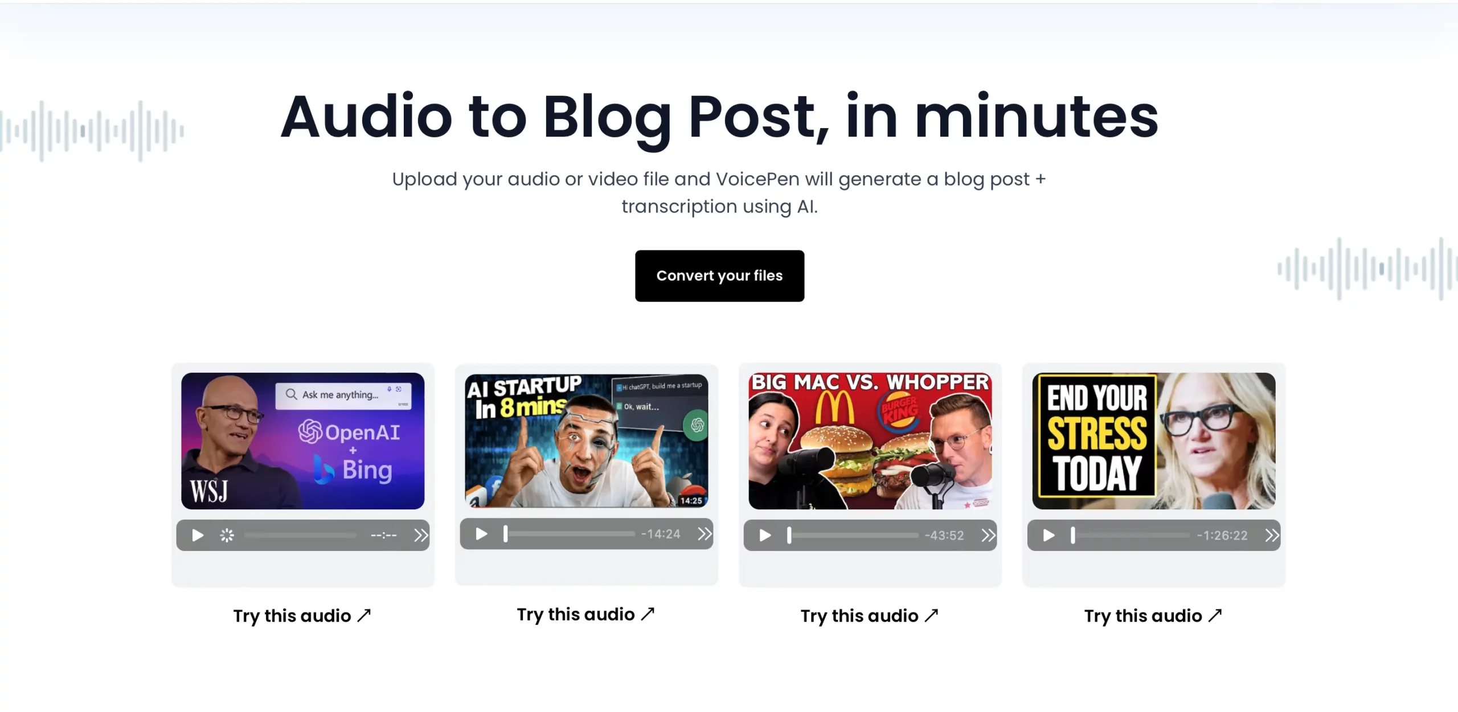The height and width of the screenshot is (712, 1458).
Task: Open Try this audio under Stress Today
Action: click(x=1153, y=616)
